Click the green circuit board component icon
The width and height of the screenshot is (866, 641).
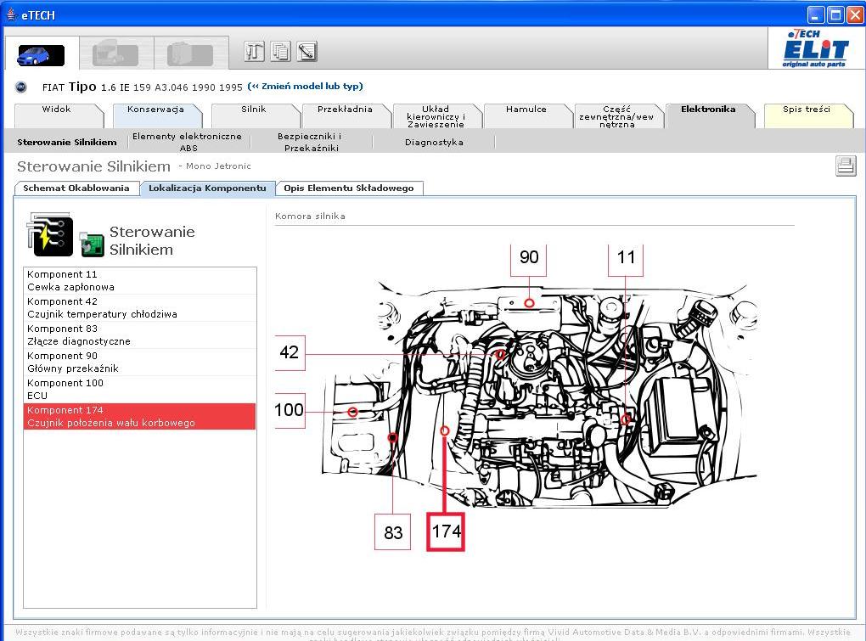(x=91, y=244)
